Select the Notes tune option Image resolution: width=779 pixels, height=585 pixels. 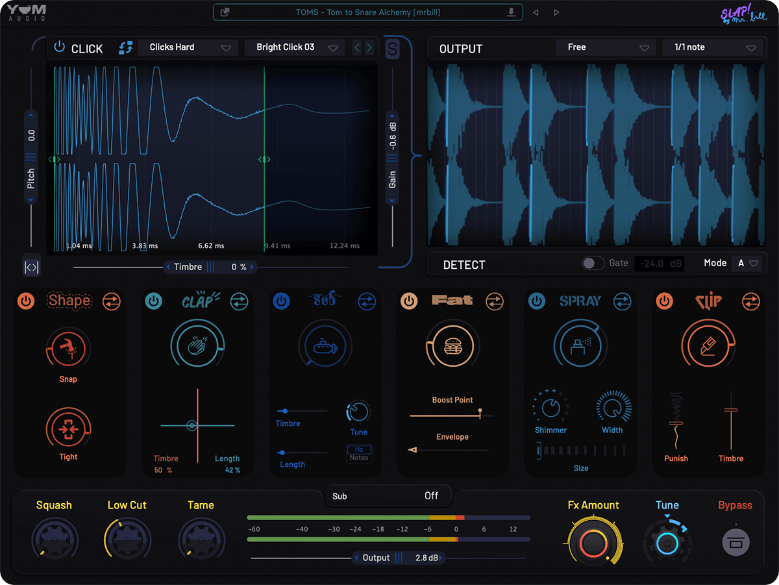tap(359, 458)
